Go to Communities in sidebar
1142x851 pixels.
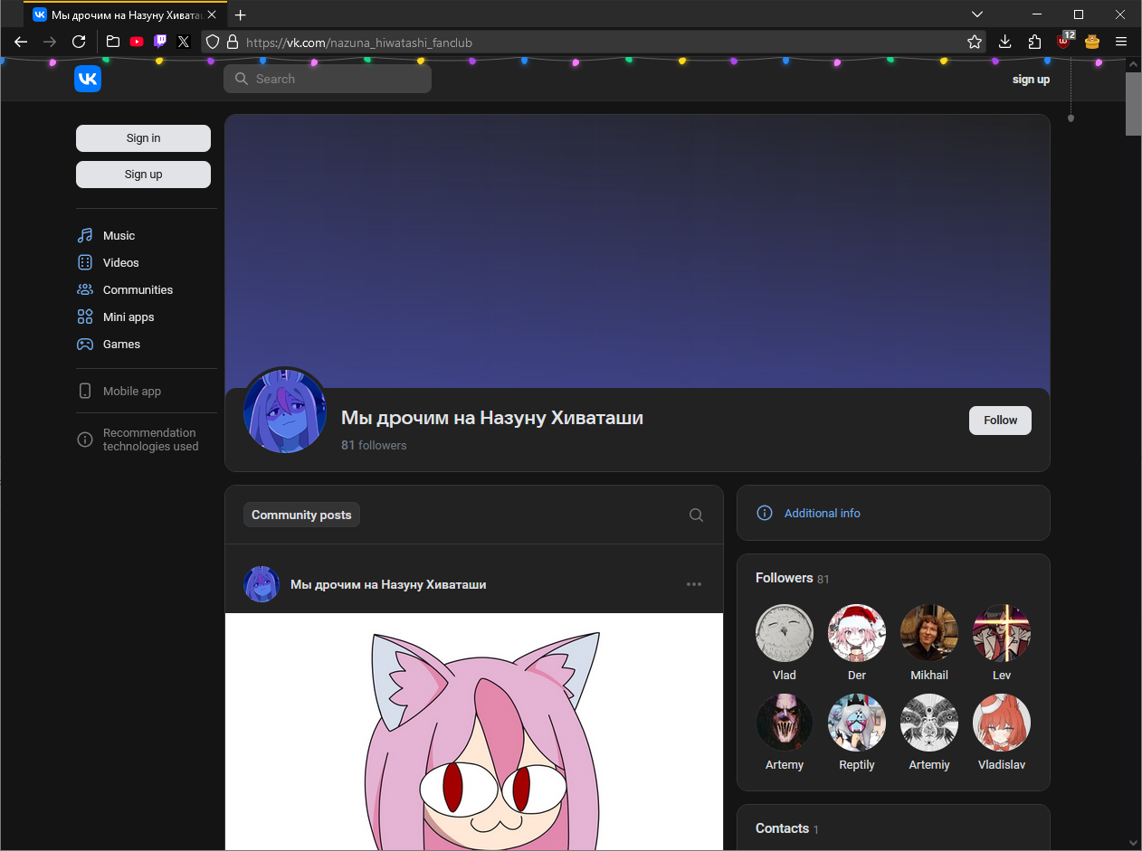click(x=137, y=289)
